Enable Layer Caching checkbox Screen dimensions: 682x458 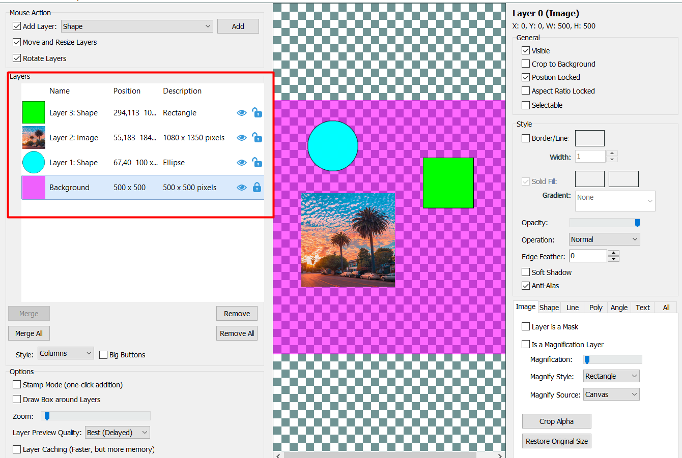[17, 449]
